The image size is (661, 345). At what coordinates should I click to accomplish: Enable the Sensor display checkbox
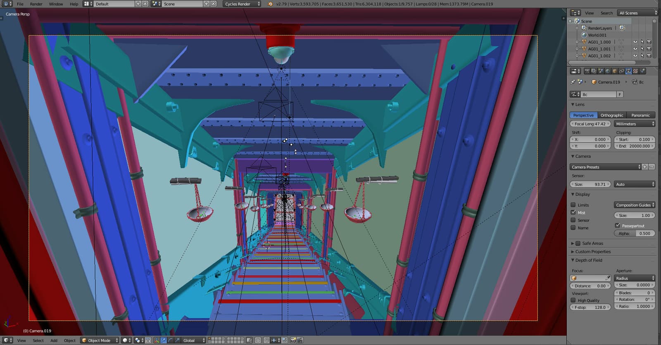pos(573,220)
